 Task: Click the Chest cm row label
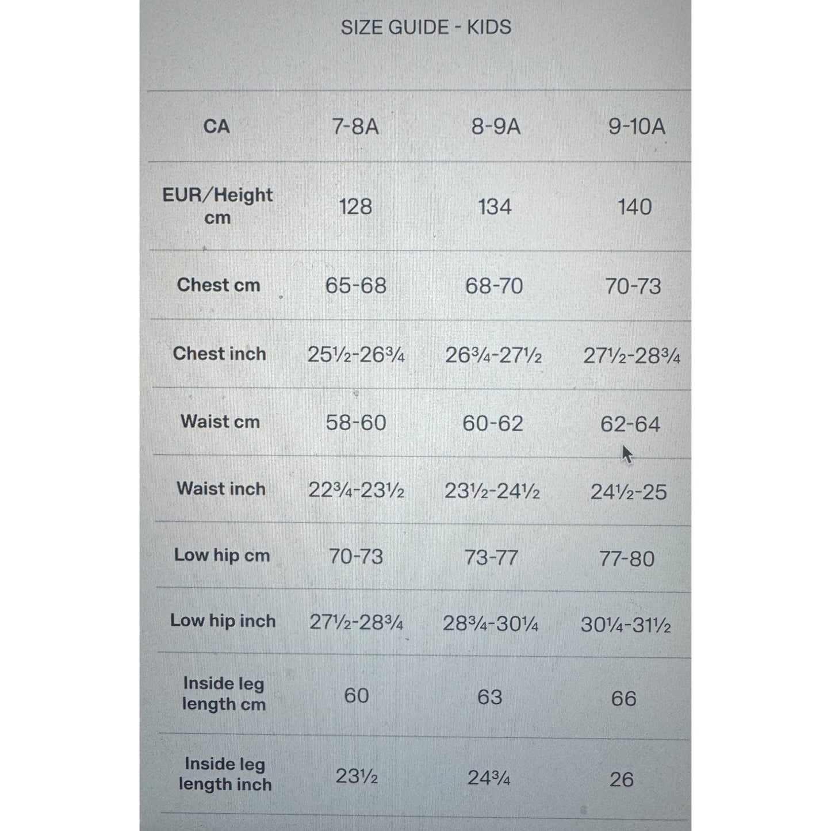point(219,285)
